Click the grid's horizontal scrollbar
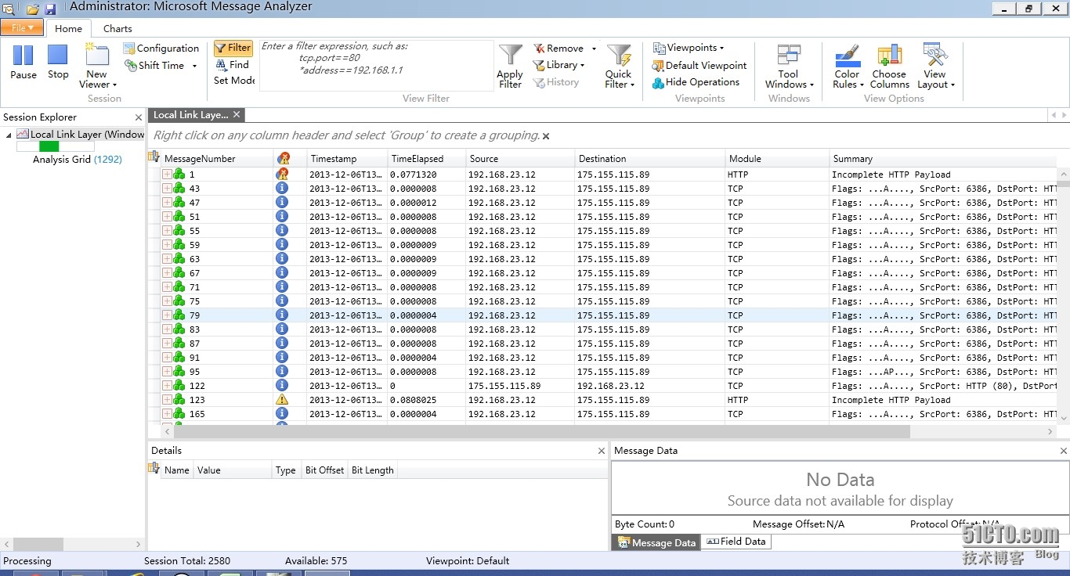The height and width of the screenshot is (576, 1070). tap(542, 432)
